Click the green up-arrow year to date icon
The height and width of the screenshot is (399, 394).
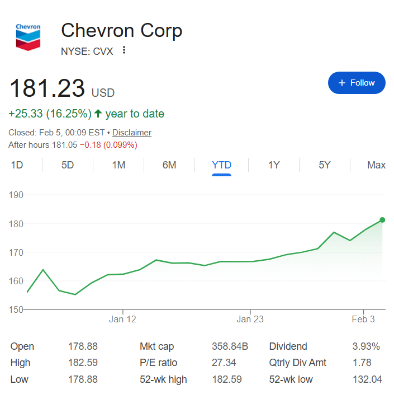click(x=98, y=114)
